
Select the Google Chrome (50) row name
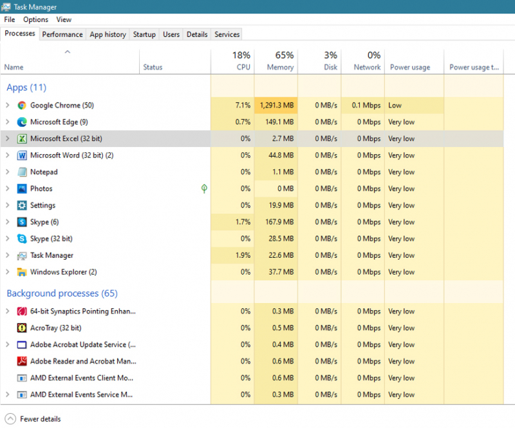(x=62, y=105)
